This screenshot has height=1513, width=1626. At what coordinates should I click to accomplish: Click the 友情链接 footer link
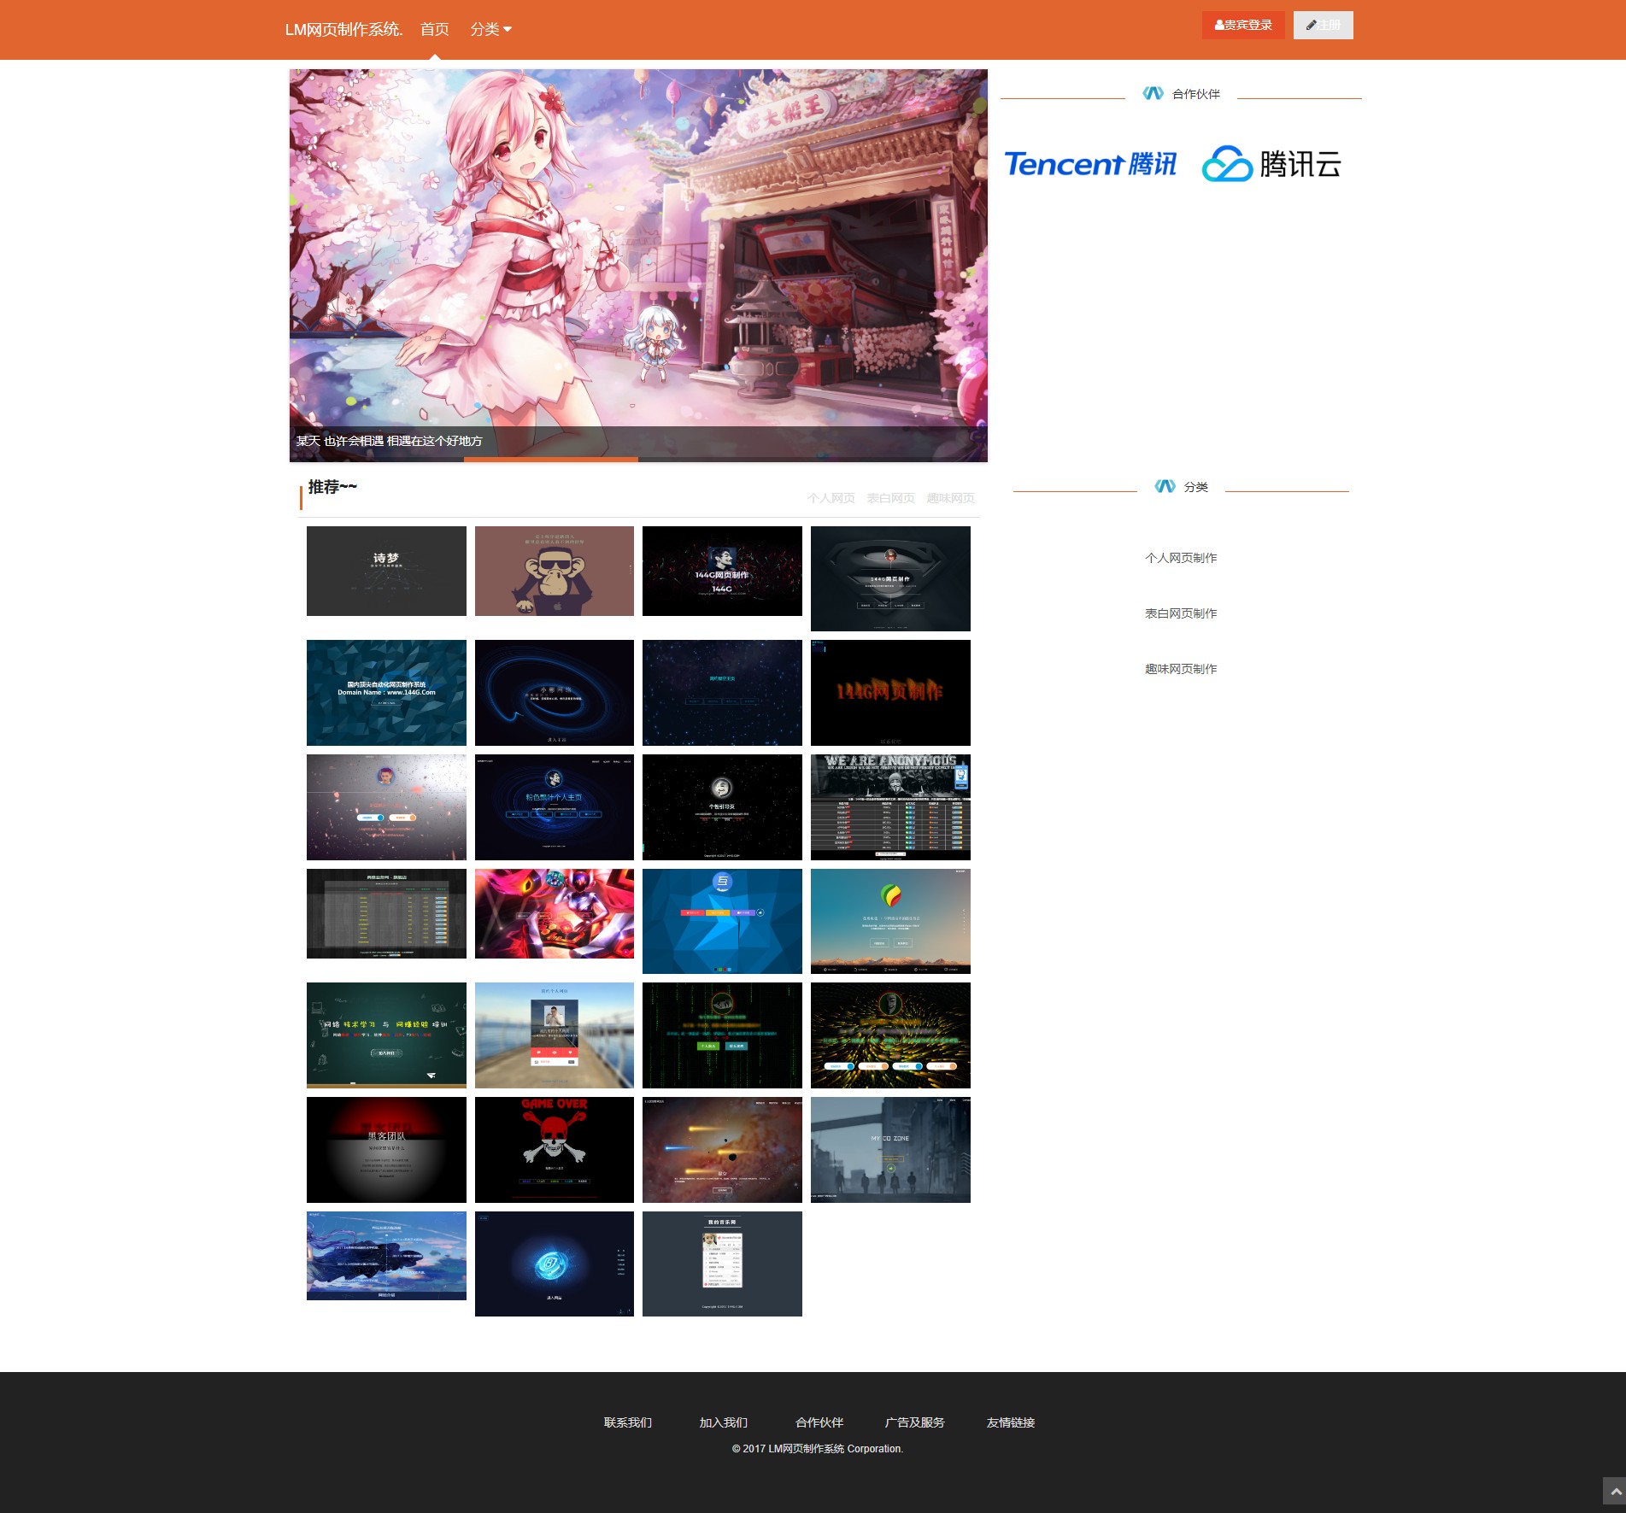pos(1011,1422)
